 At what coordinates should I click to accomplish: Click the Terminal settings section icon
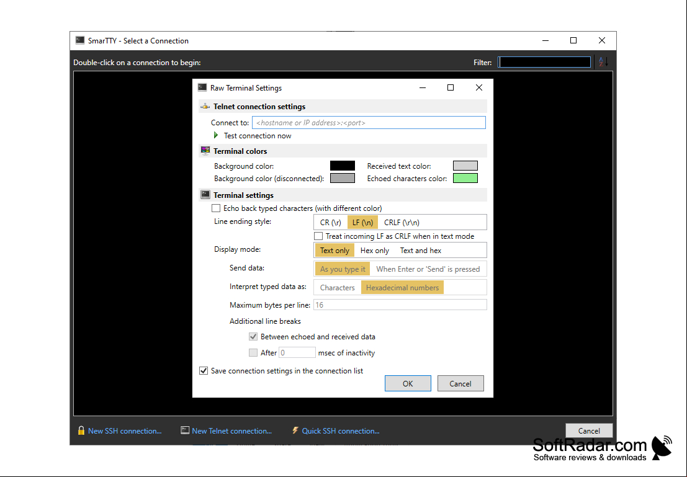click(x=205, y=195)
